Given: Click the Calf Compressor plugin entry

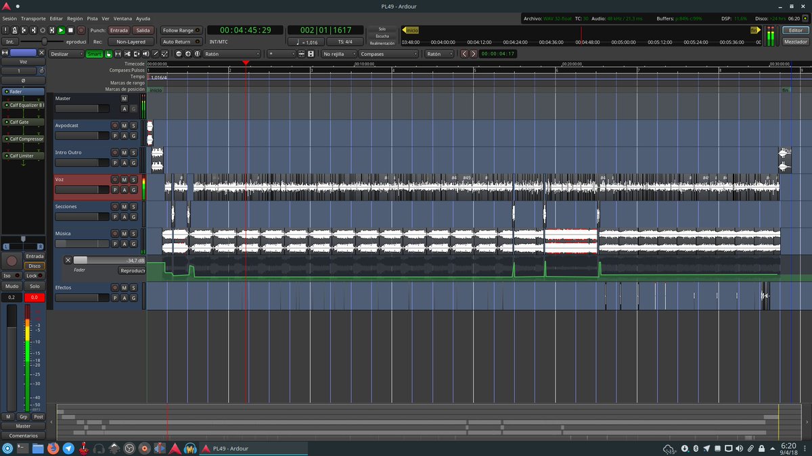Looking at the screenshot, I should 23,139.
